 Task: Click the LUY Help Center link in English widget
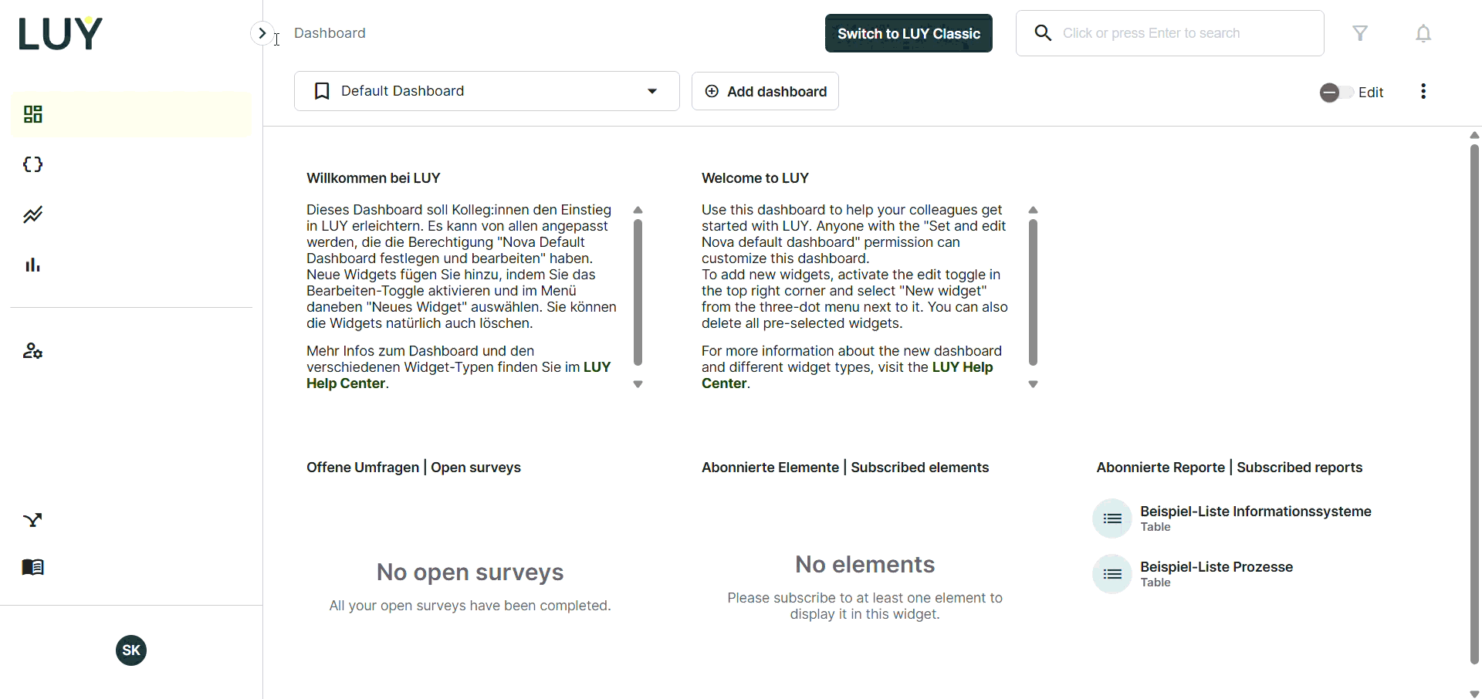[x=962, y=367]
